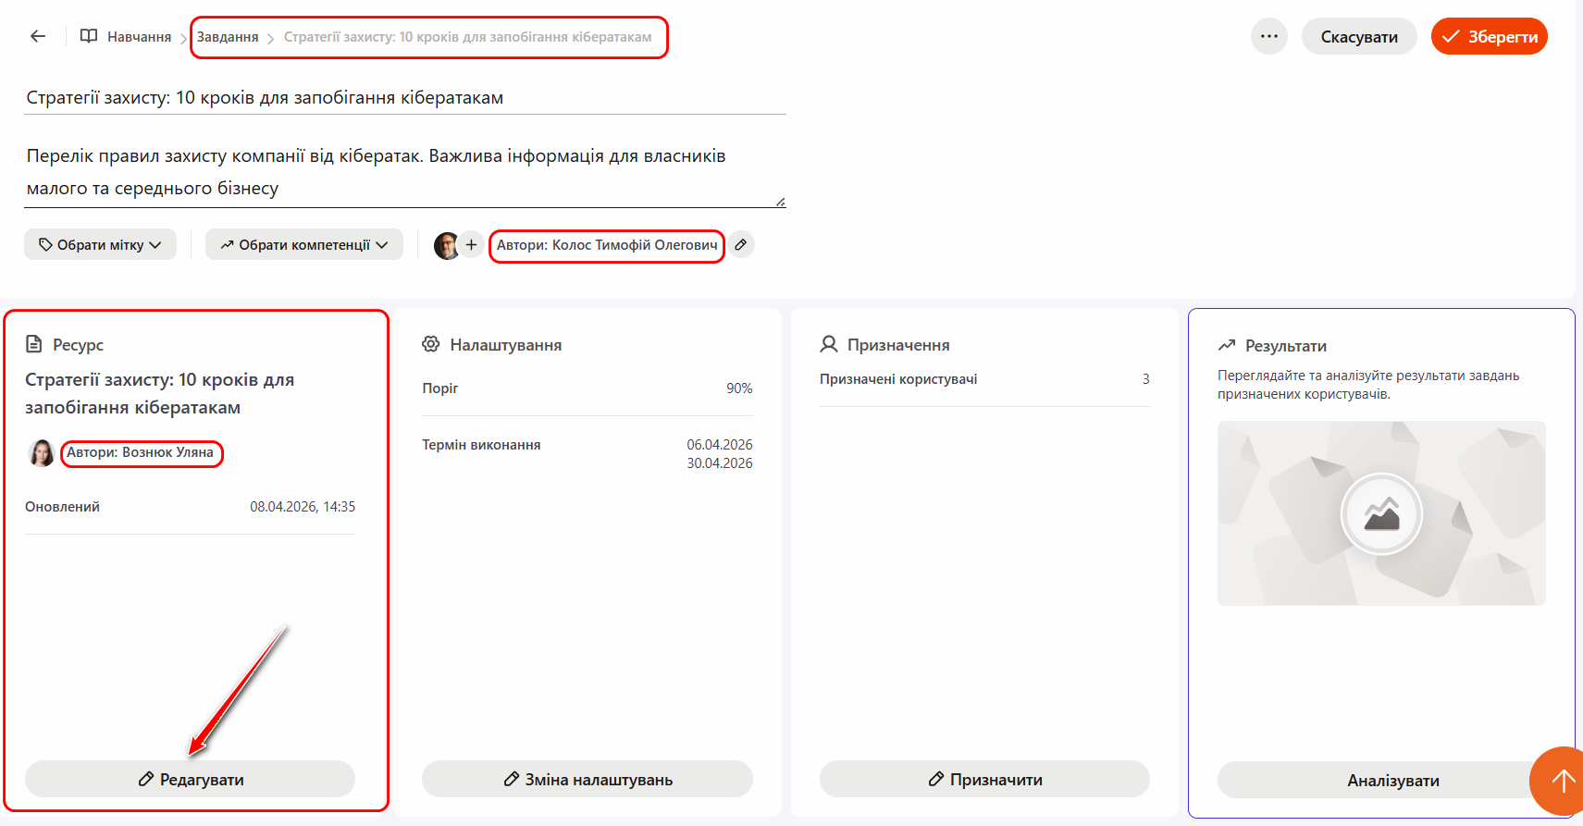Click Тимофій Колос author avatar

(447, 245)
